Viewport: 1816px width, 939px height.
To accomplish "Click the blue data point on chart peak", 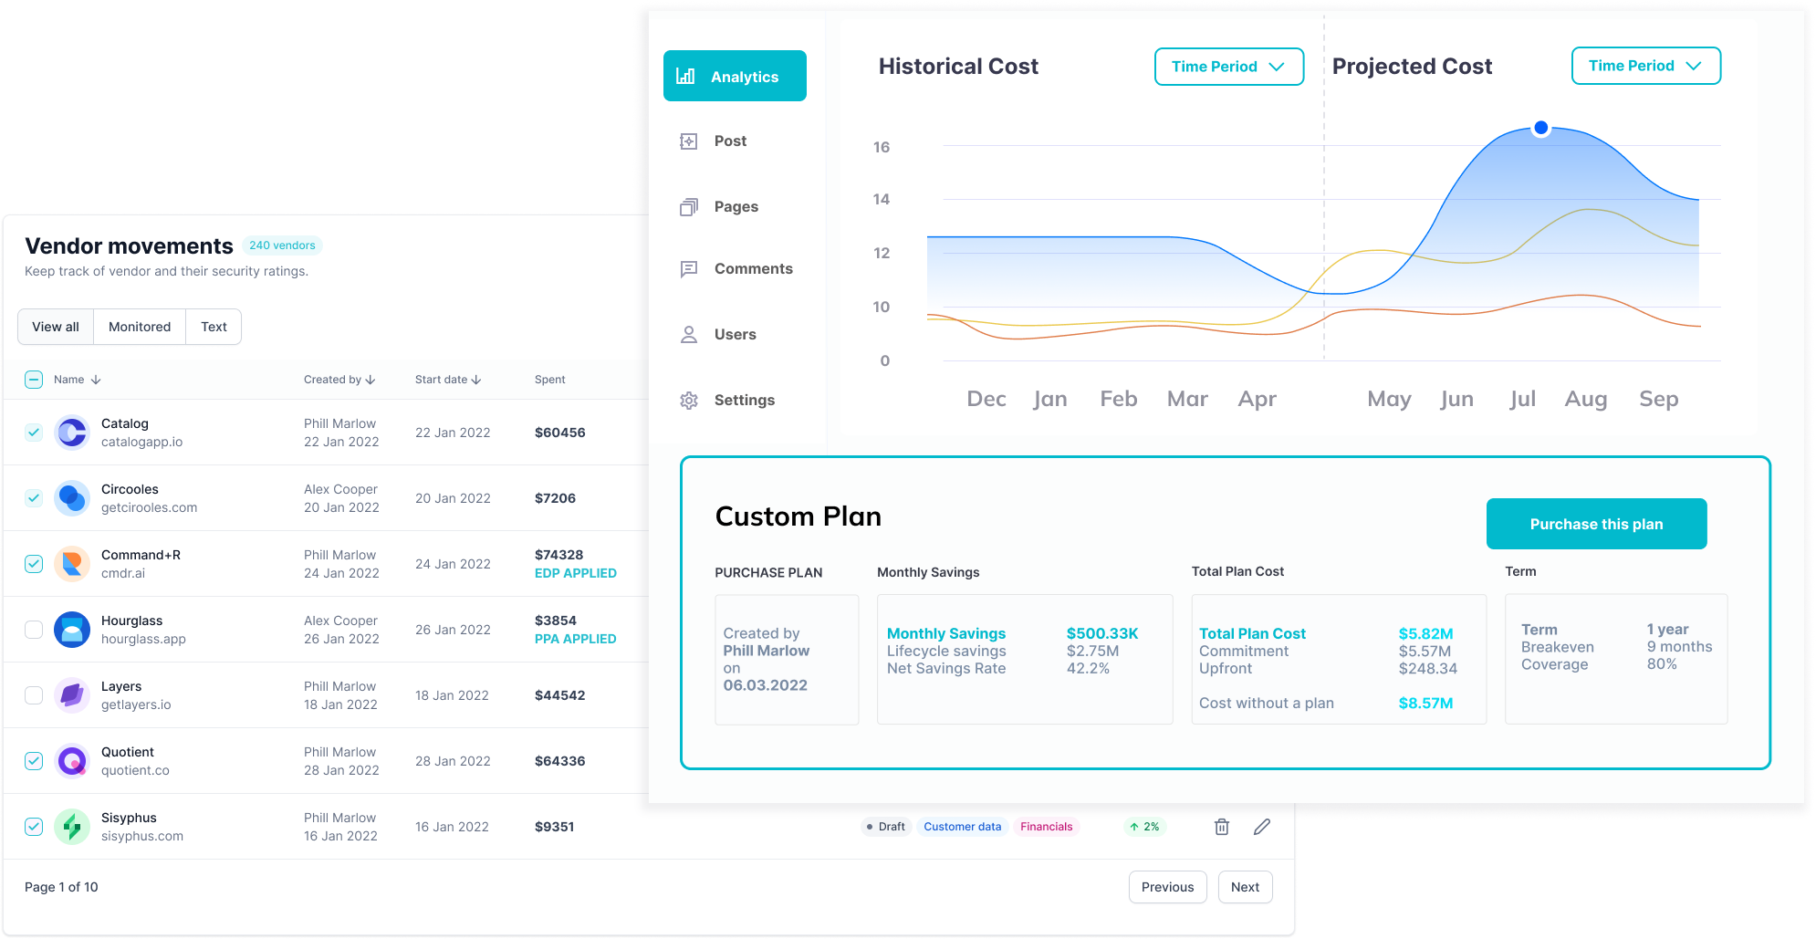I will click(1541, 128).
